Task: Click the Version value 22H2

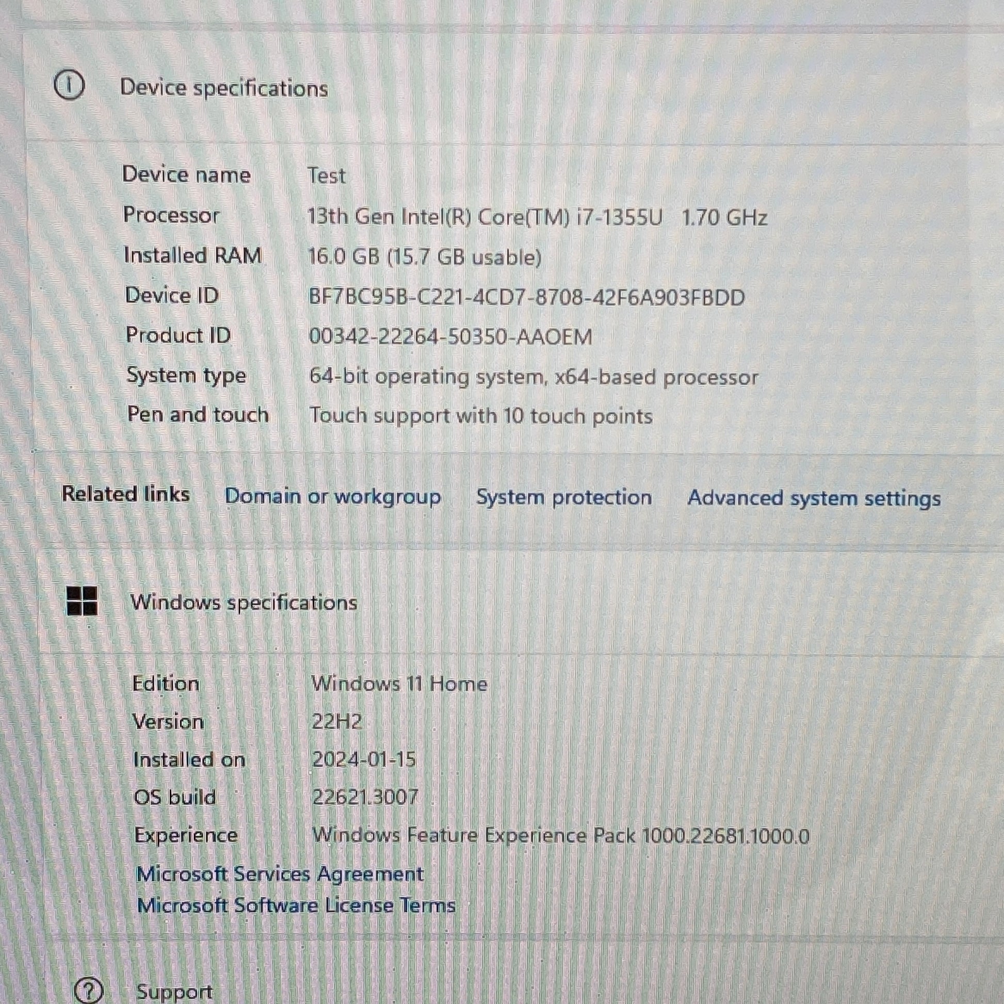Action: [x=336, y=721]
